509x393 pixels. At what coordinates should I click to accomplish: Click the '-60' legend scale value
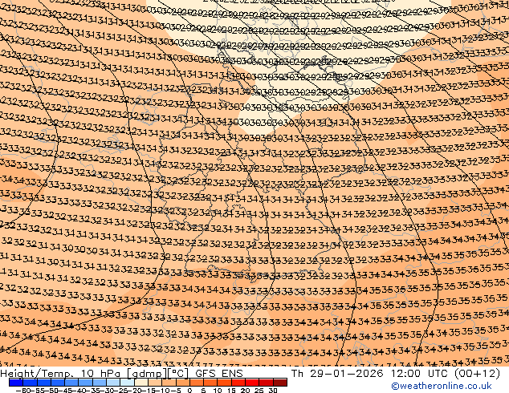click(x=22, y=391)
